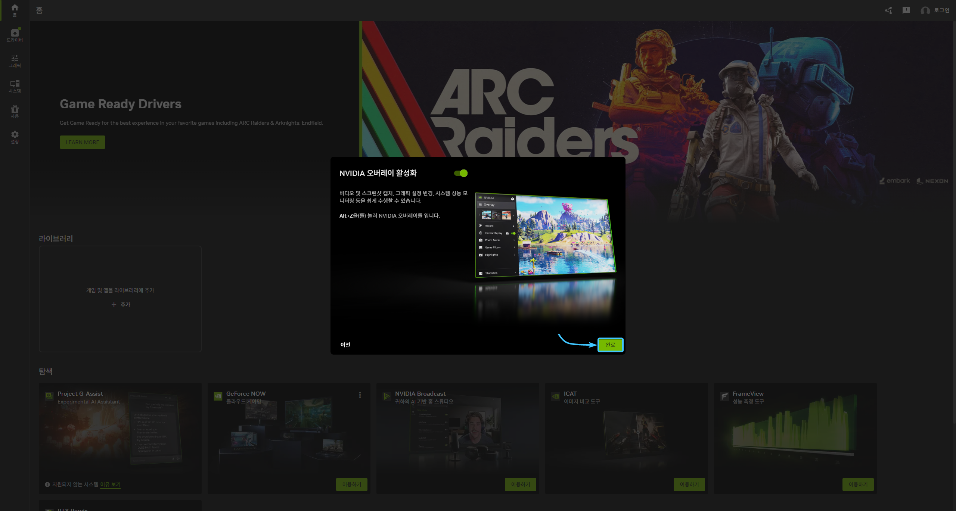Click 이전 to go back
Screen dimensions: 956x511
pos(345,345)
